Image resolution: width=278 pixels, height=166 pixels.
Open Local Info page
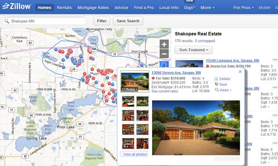(169, 8)
